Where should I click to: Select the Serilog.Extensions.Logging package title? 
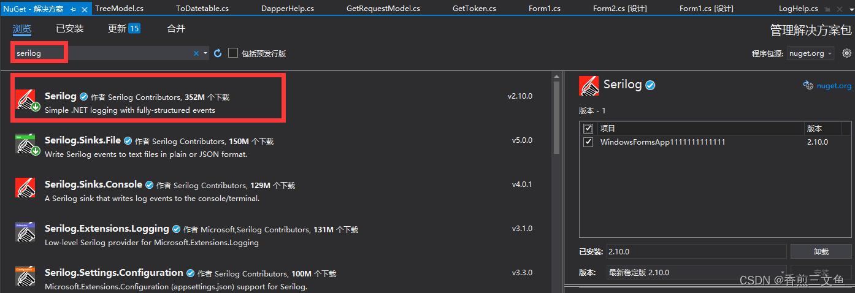tap(107, 229)
